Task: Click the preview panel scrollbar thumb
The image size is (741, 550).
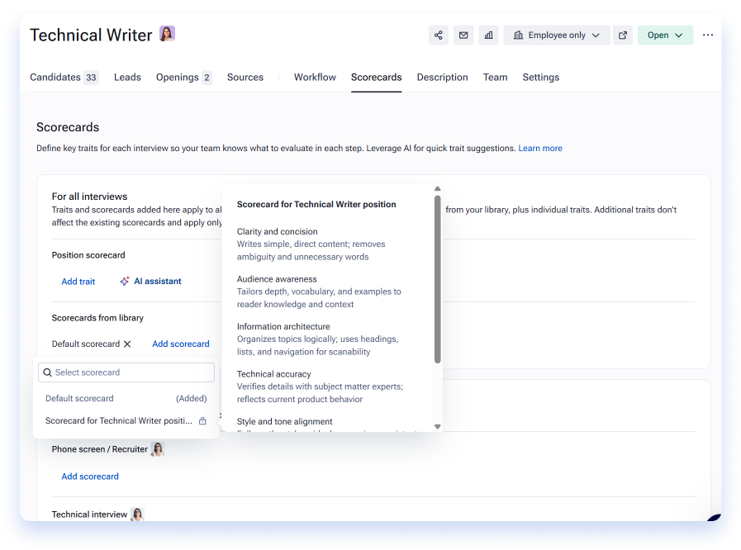Action: click(438, 279)
